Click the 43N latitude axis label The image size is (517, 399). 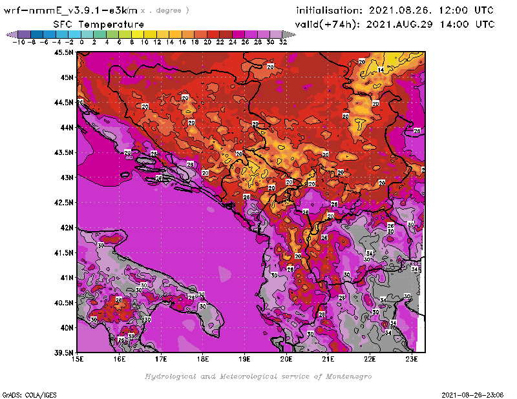[x=67, y=178]
